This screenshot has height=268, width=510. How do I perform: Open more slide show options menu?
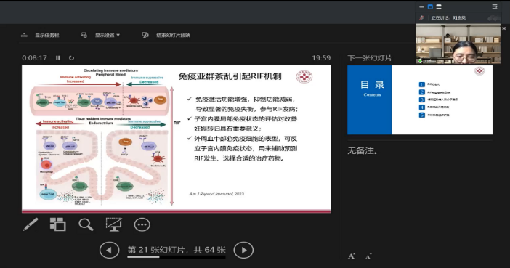pyautogui.click(x=142, y=224)
